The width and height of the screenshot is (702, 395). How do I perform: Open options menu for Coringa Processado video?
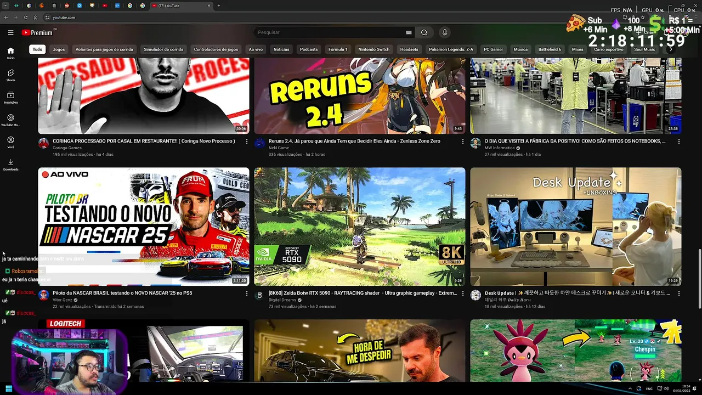click(x=246, y=141)
